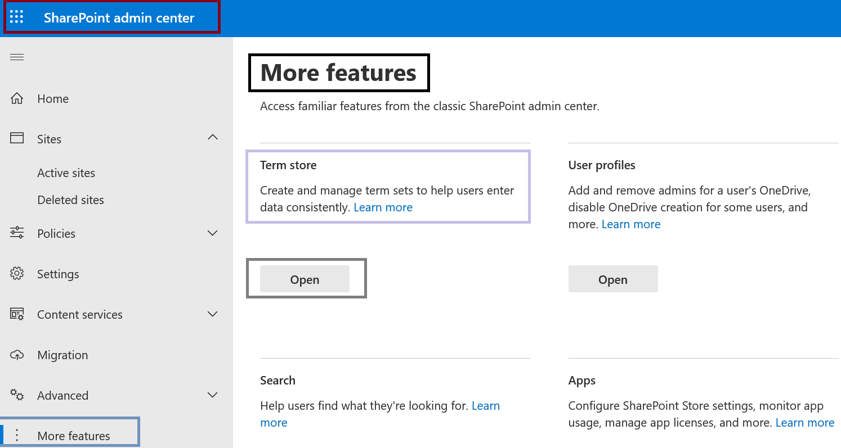Image resolution: width=841 pixels, height=448 pixels.
Task: Click the Home house icon
Action: point(17,98)
